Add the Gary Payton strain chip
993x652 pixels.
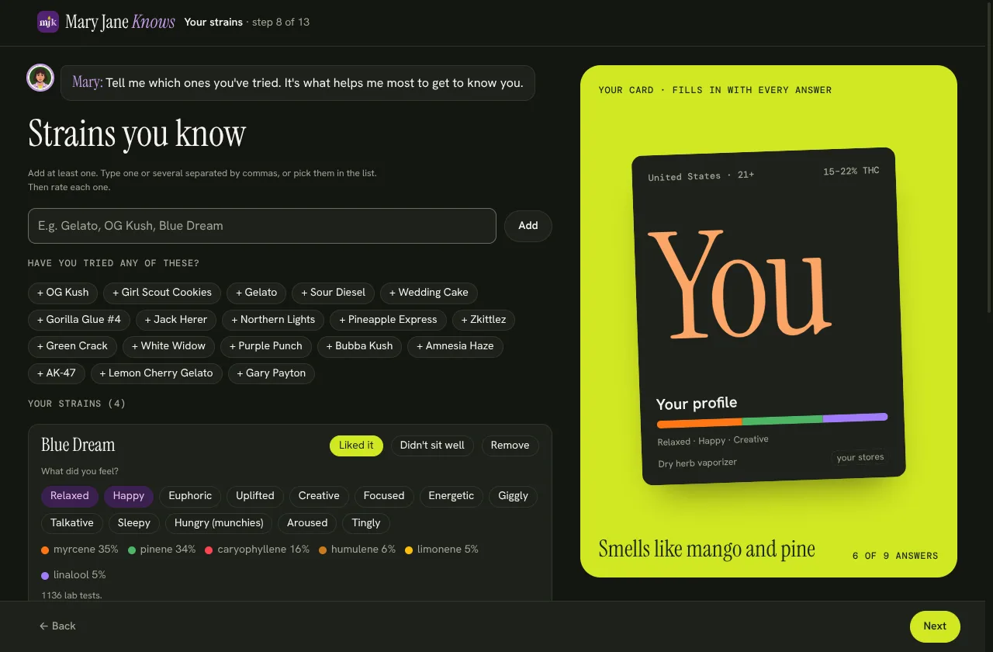point(272,373)
